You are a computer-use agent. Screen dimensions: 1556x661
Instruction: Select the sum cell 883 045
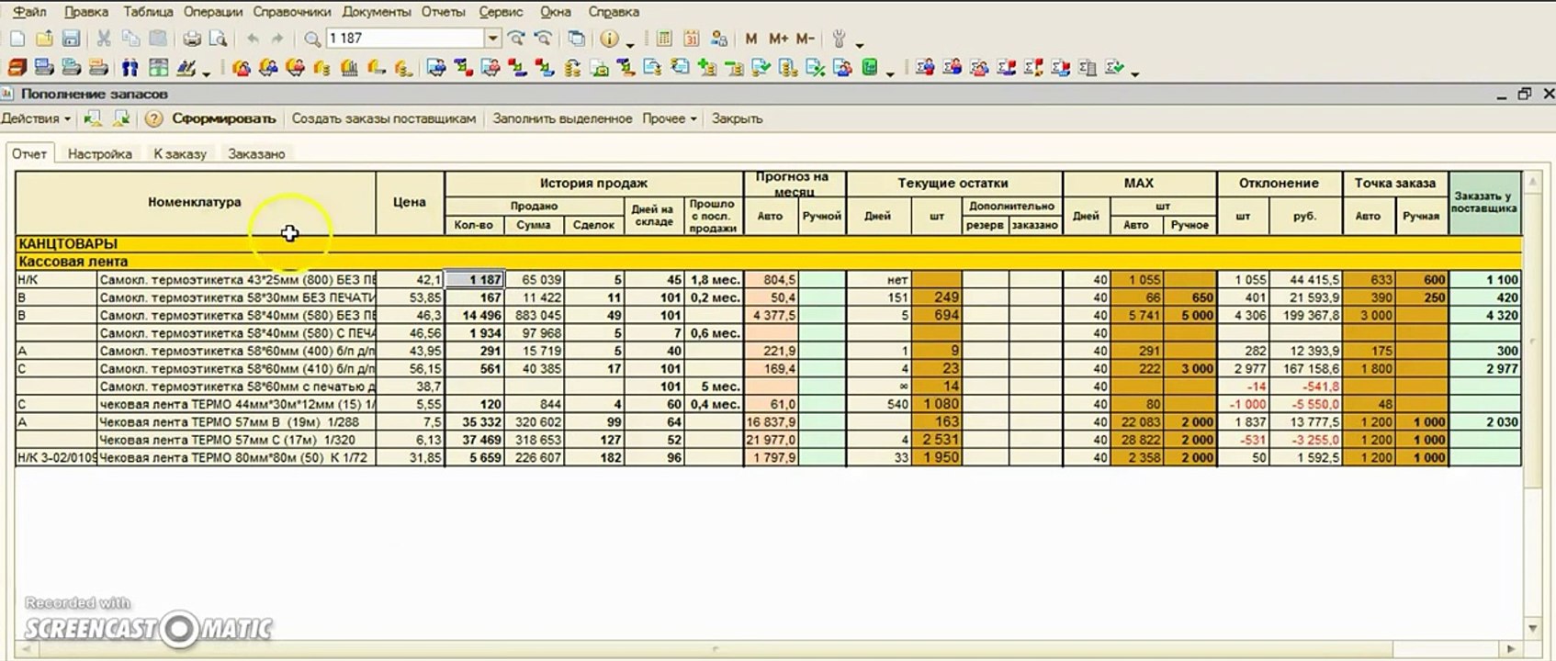(534, 316)
